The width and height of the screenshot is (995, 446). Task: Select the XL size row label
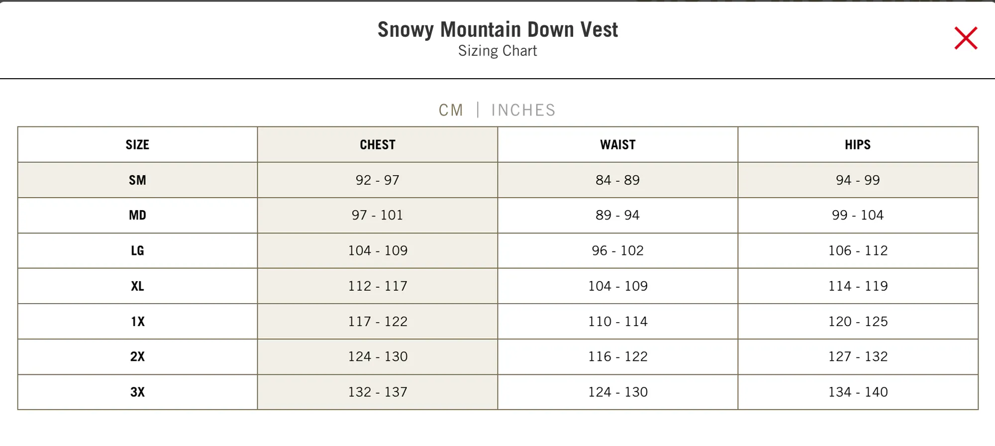(137, 286)
